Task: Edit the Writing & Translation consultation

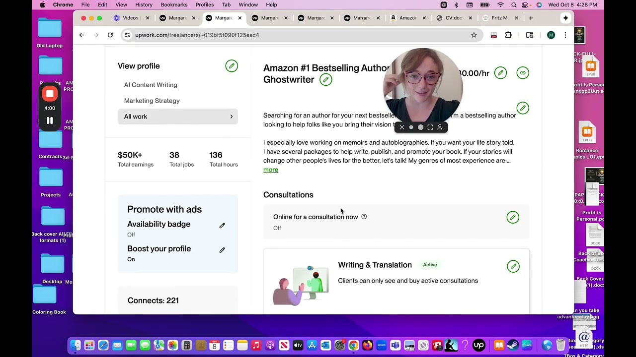Action: (x=513, y=266)
